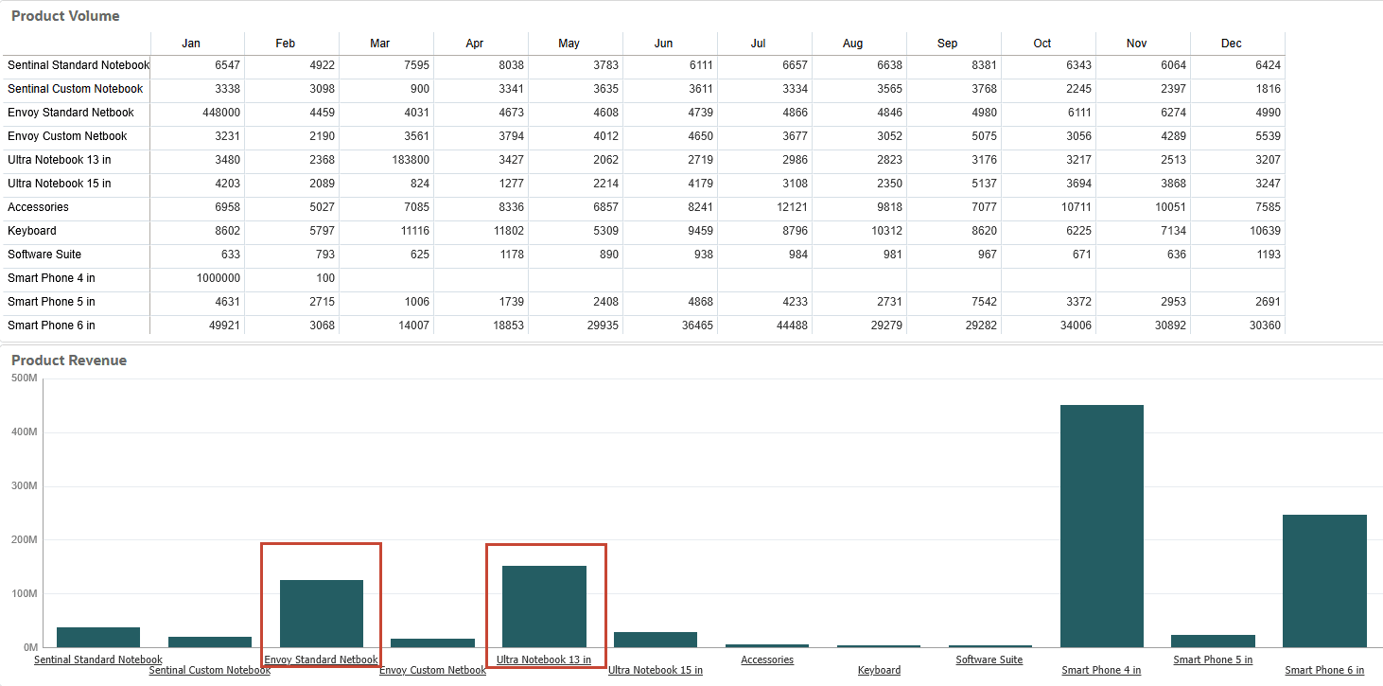The height and width of the screenshot is (686, 1383).
Task: Open the Sentinal Custom Notebook link
Action: tap(209, 670)
